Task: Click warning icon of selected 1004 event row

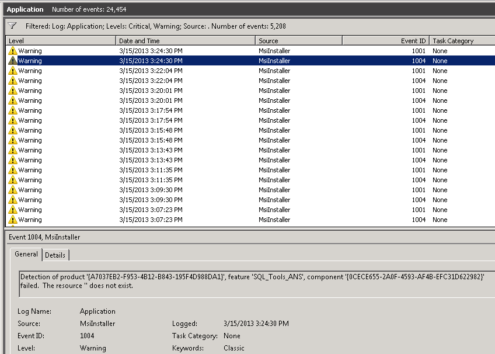Action: tap(13, 61)
